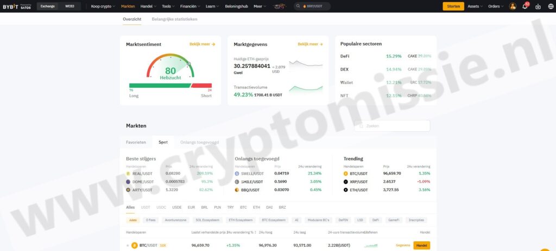Select the Exchange mode toggle
556x251 pixels.
point(48,6)
